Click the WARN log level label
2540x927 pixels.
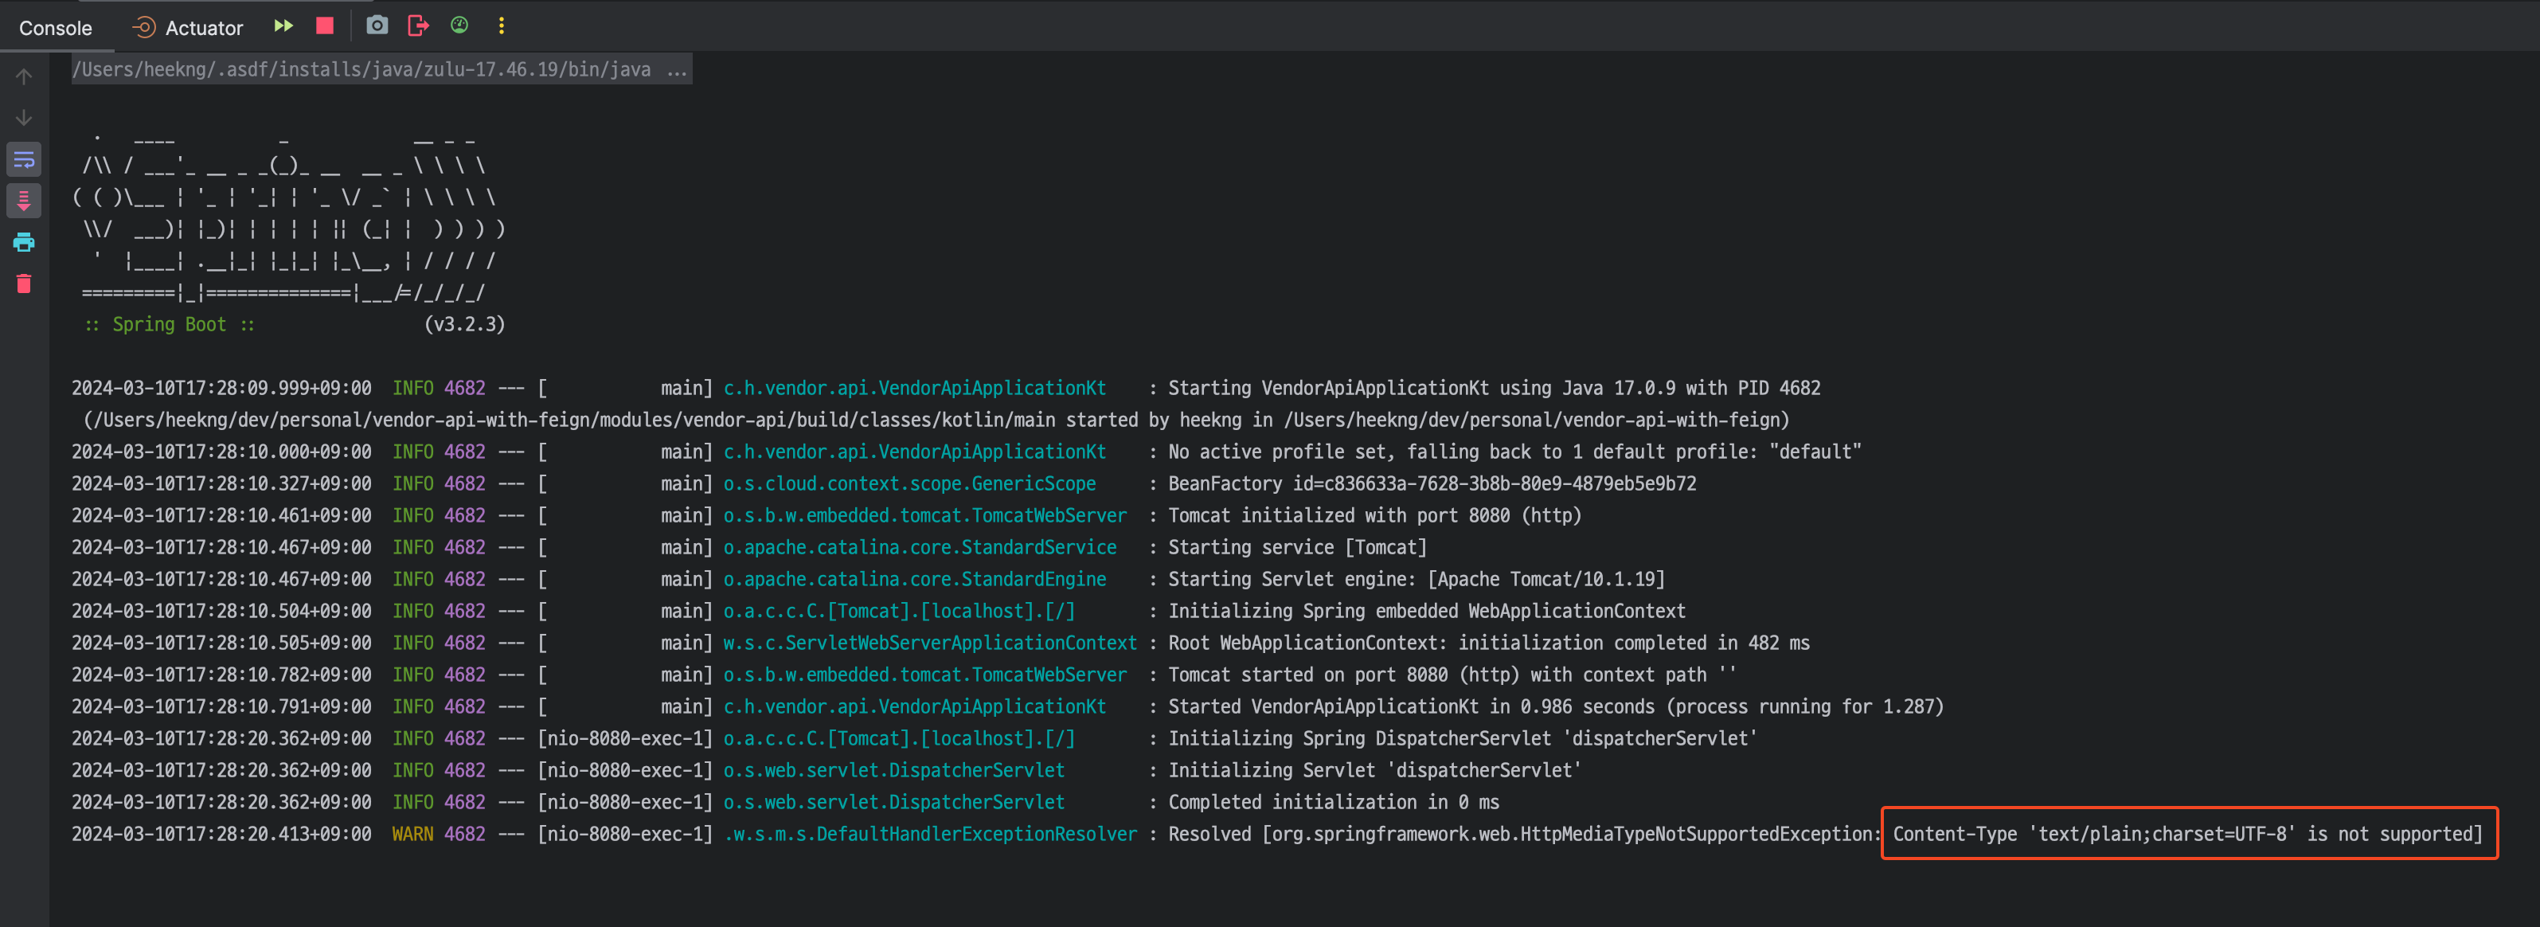click(x=412, y=833)
